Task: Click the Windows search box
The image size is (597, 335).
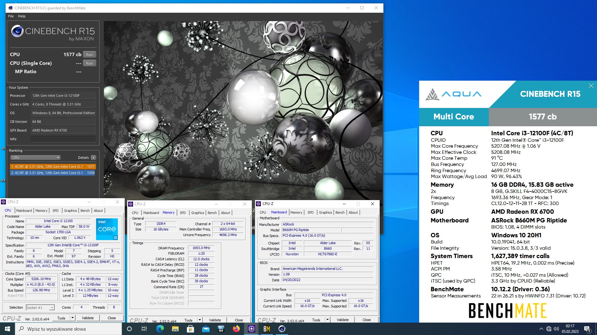Action: coord(68,329)
